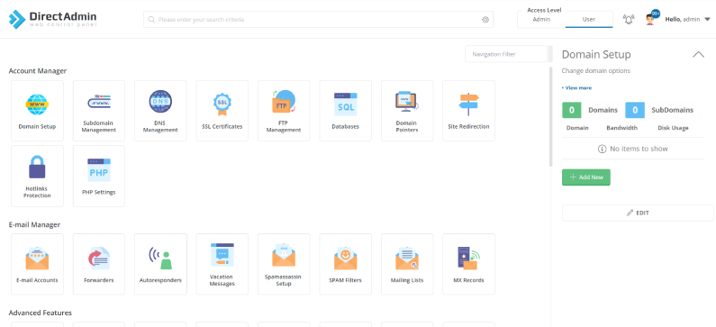This screenshot has height=327, width=716.
Task: Click the Bandwidth column header
Action: 622,128
